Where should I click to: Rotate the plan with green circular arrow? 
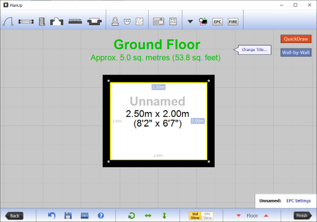tap(131, 216)
